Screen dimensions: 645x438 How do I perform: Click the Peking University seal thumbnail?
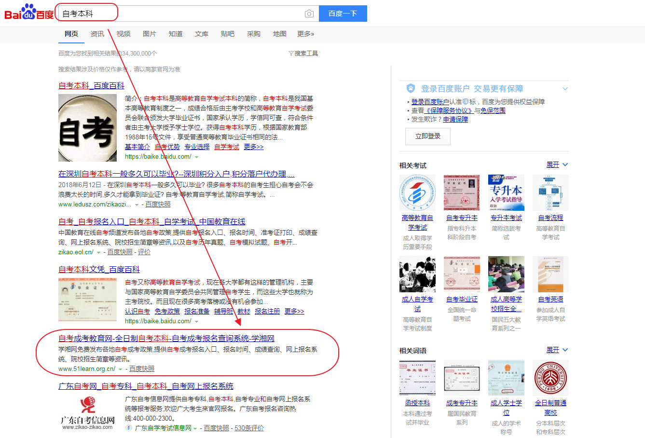[x=550, y=378]
